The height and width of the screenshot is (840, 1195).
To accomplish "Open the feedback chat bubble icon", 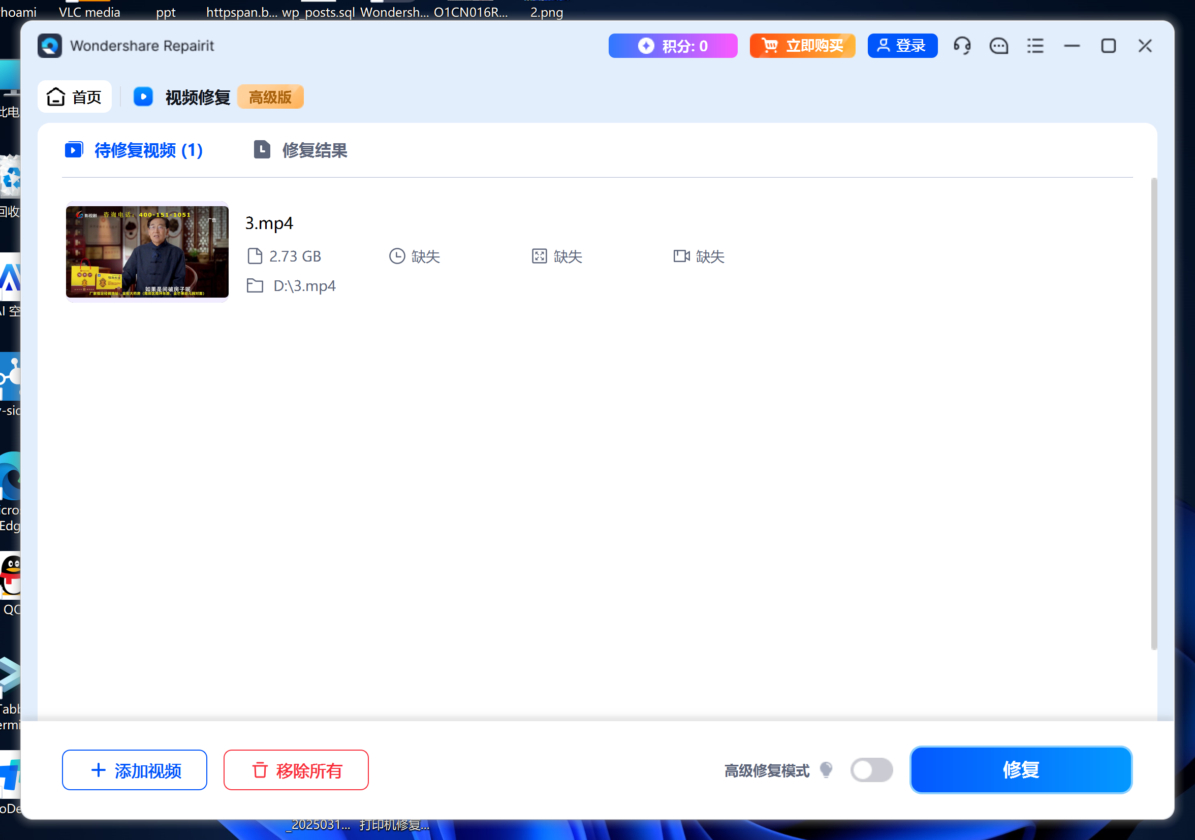I will click(998, 46).
